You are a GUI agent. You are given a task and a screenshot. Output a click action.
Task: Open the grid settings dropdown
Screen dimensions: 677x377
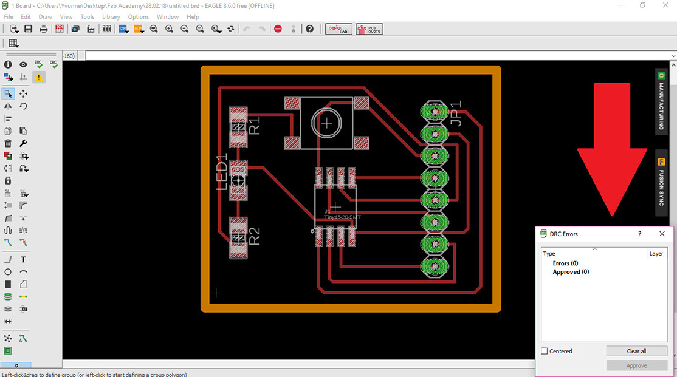tap(13, 43)
